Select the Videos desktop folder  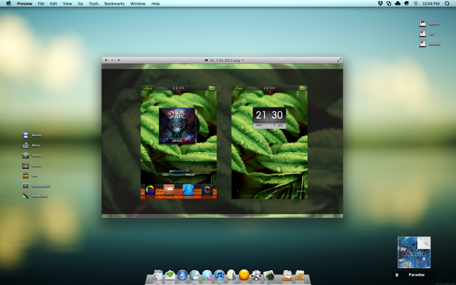coord(26,166)
